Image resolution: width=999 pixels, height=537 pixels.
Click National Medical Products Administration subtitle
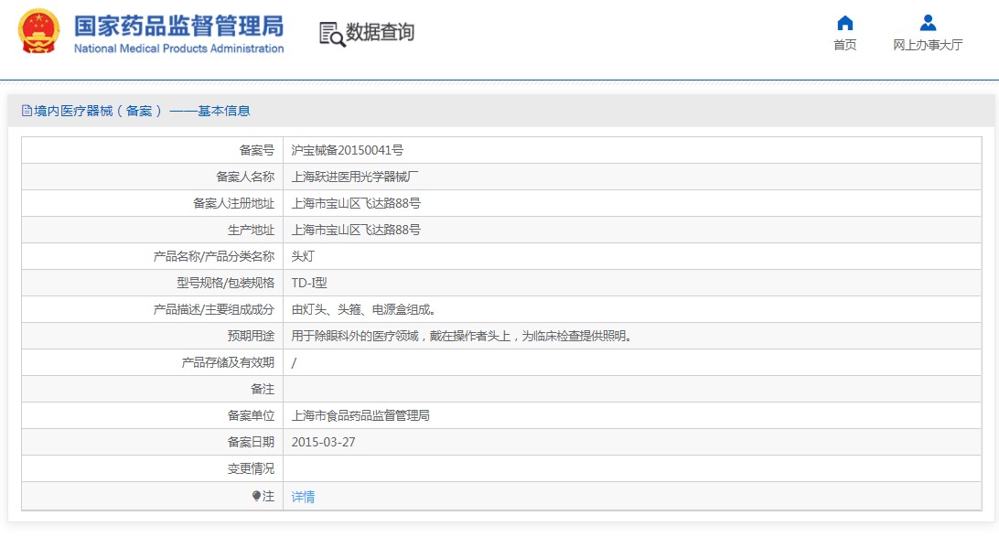(178, 48)
